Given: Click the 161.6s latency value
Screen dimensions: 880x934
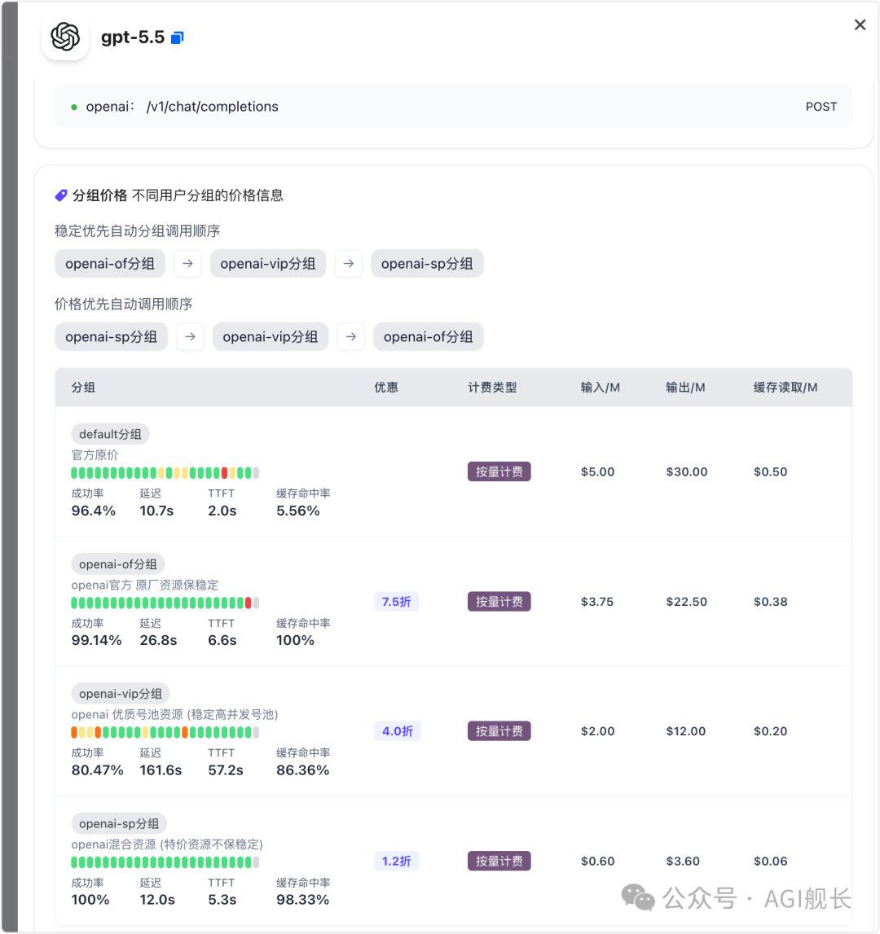Looking at the screenshot, I should point(161,771).
